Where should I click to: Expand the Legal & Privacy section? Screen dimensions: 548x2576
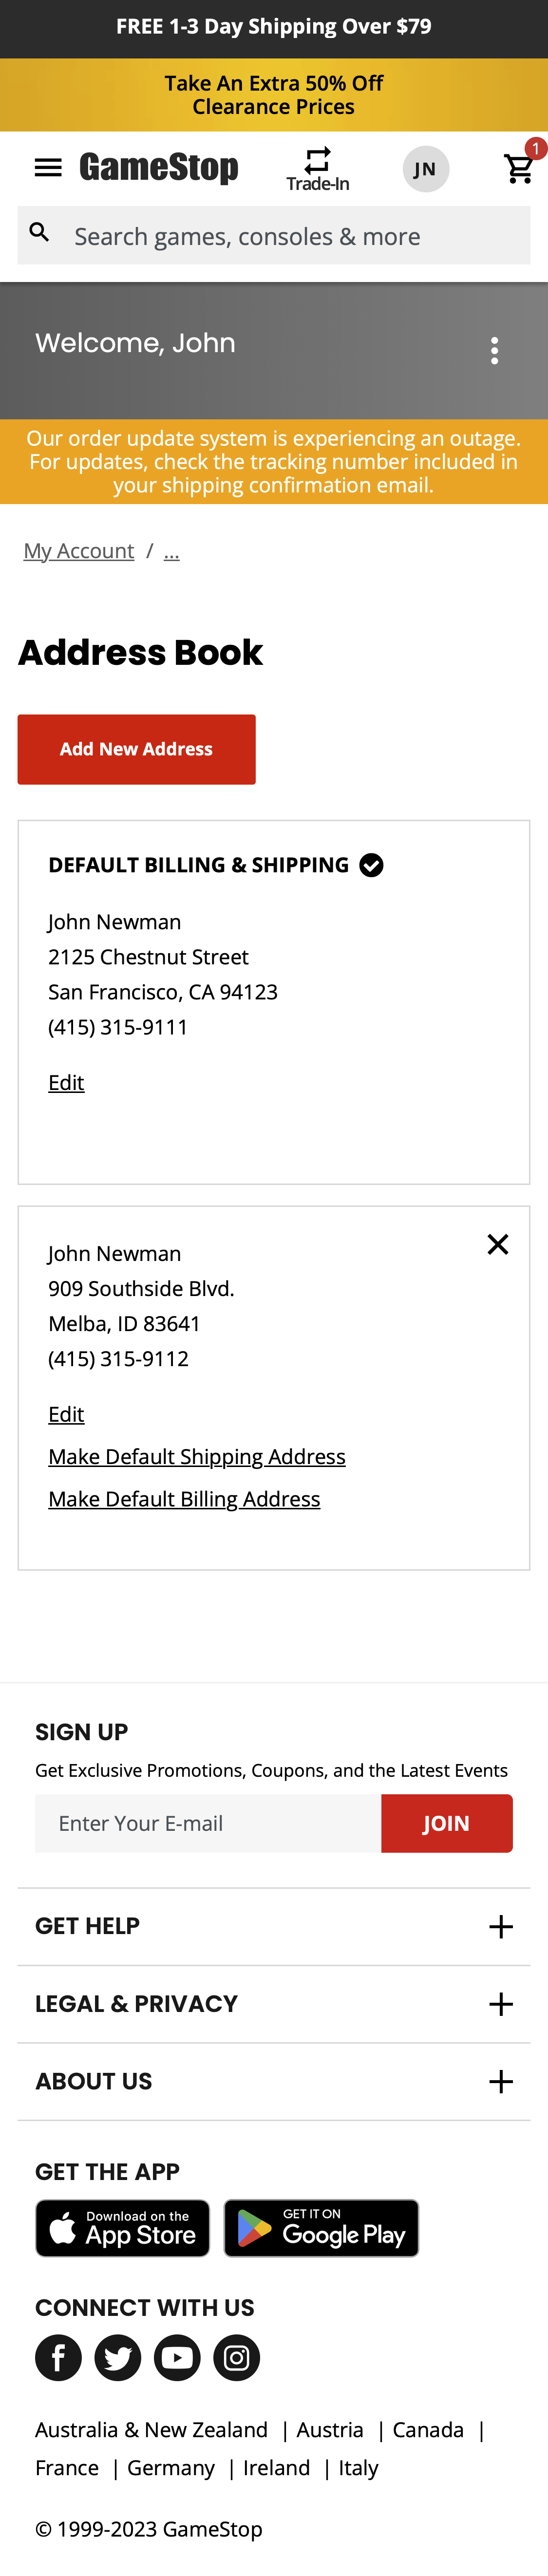500,2003
